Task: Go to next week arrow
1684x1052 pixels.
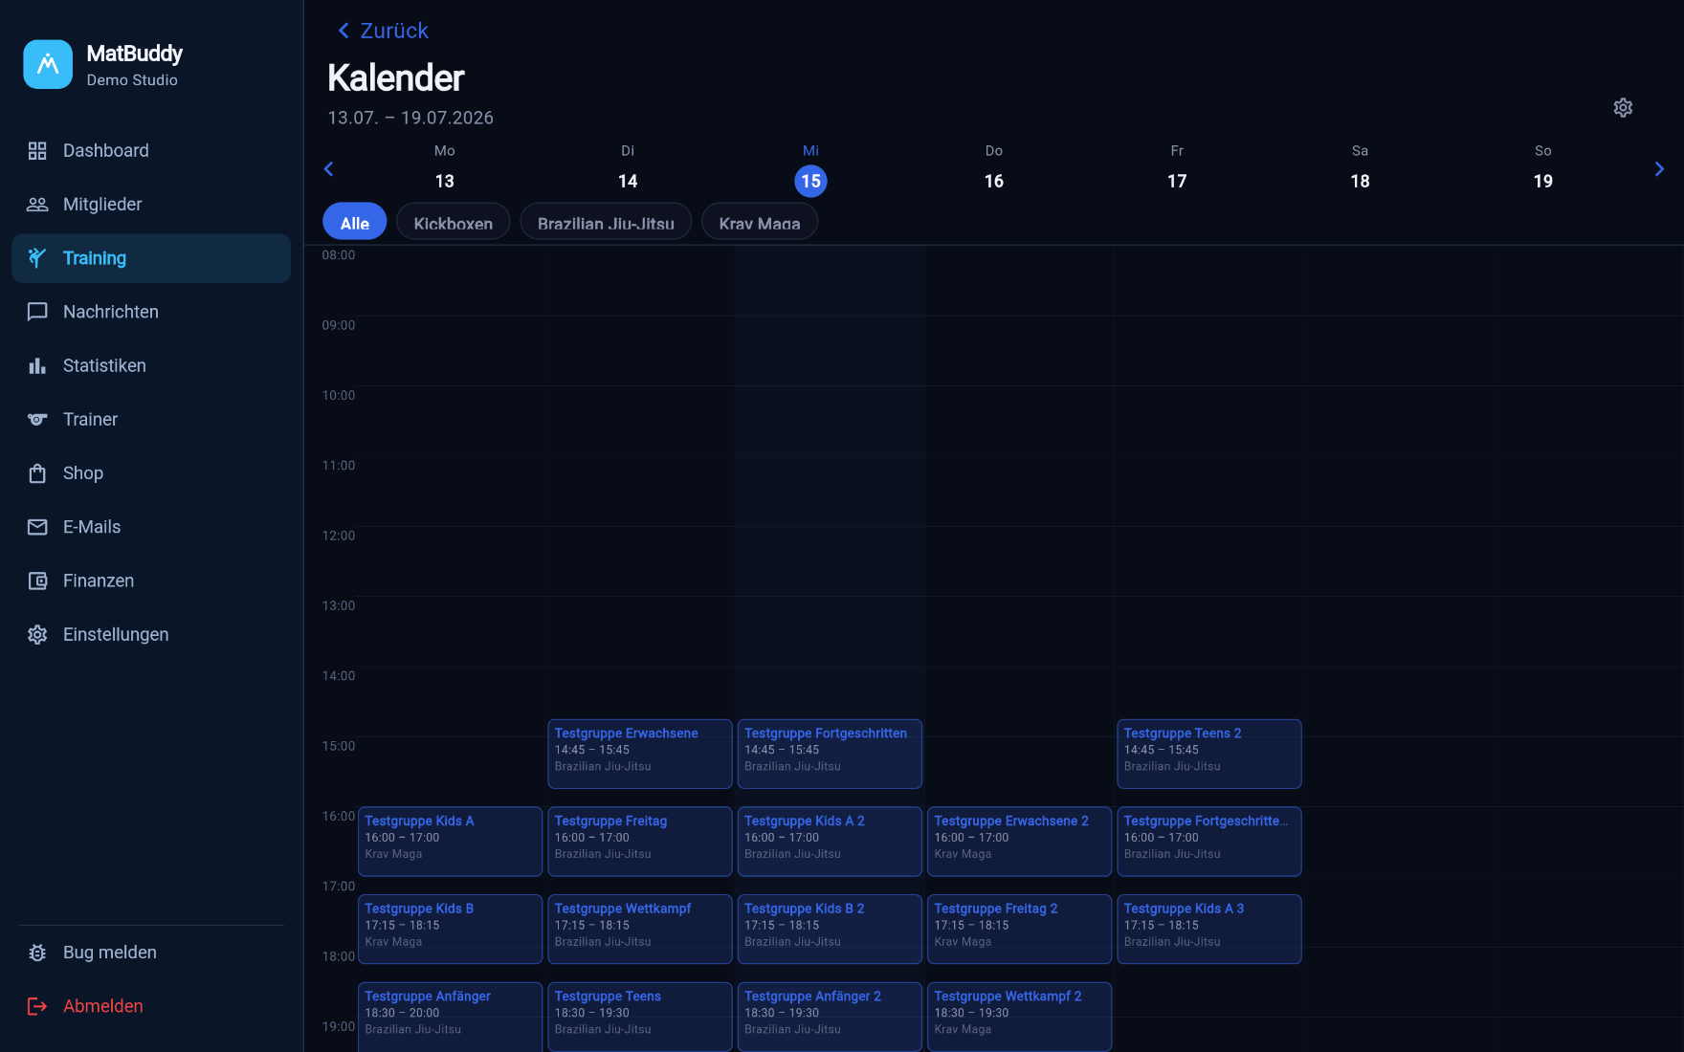Action: [1659, 169]
